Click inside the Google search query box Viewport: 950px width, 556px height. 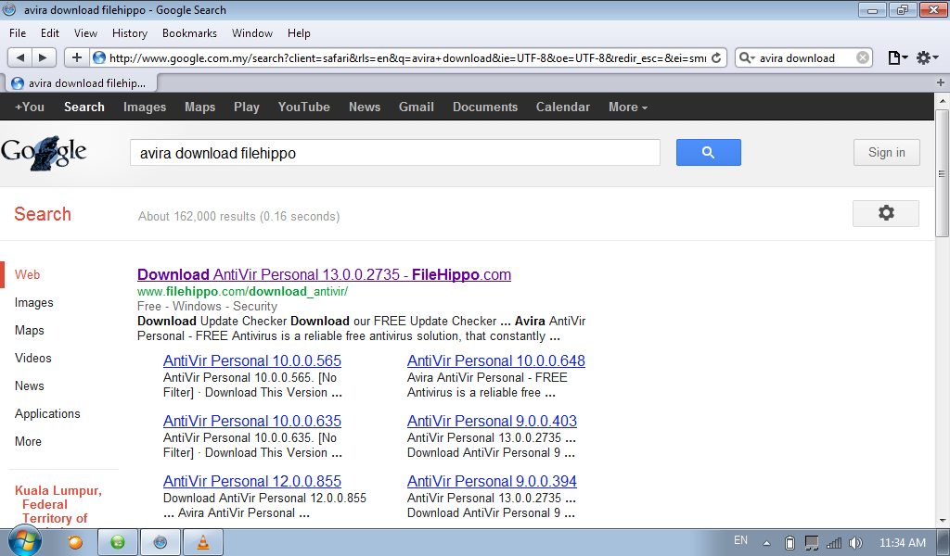395,153
